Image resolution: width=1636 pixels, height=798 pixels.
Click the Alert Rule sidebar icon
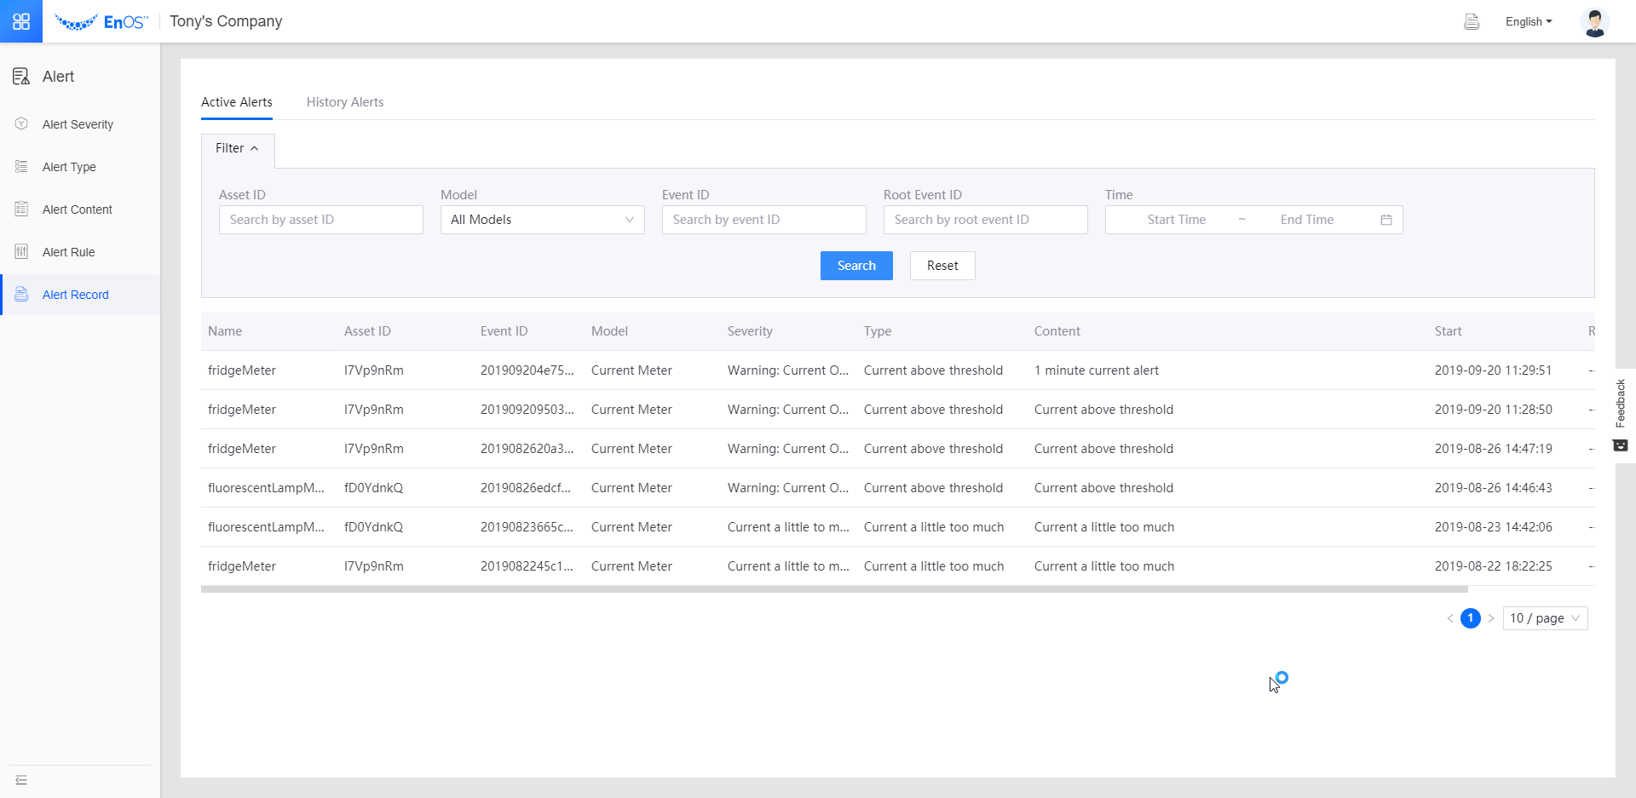[x=22, y=252]
